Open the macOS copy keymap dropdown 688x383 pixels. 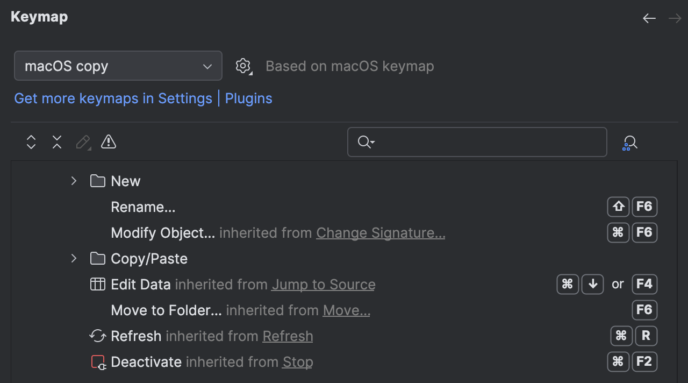(118, 66)
